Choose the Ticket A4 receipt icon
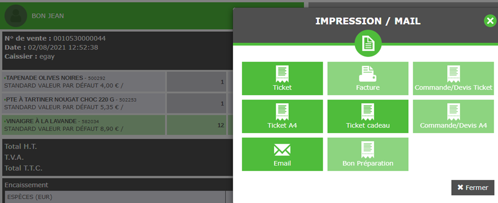The image size is (498, 203). 282,112
